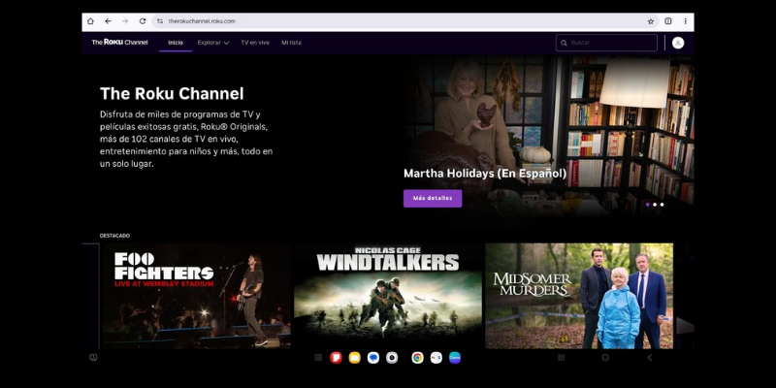Click the browser home icon
Viewport: 776px width, 388px height.
90,20
